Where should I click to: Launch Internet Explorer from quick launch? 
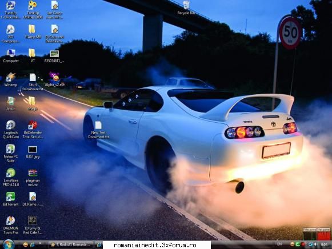[33, 245]
